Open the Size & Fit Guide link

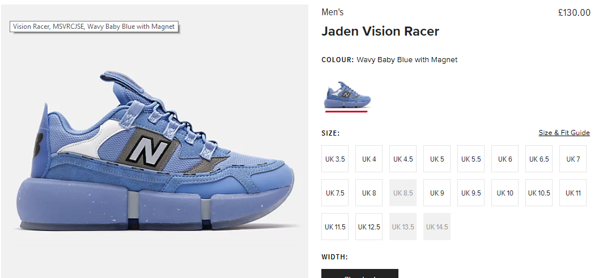564,133
